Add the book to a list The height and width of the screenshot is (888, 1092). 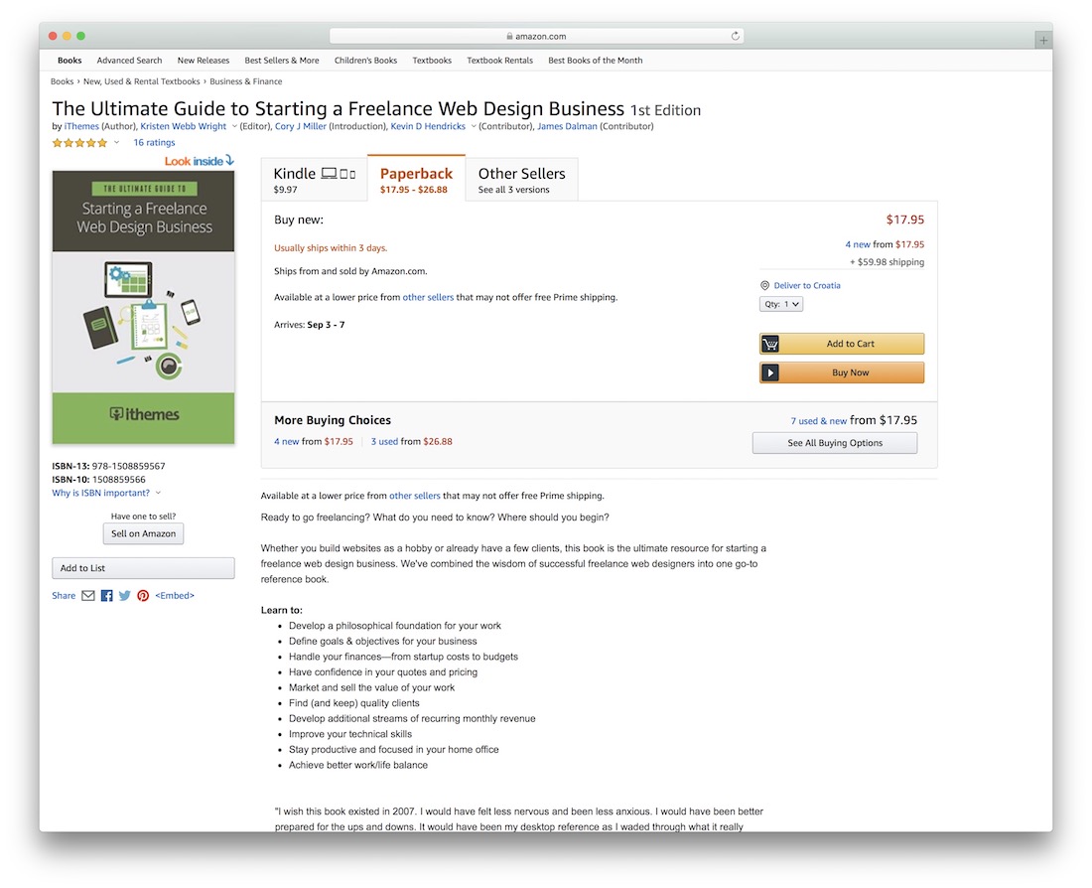(x=144, y=568)
